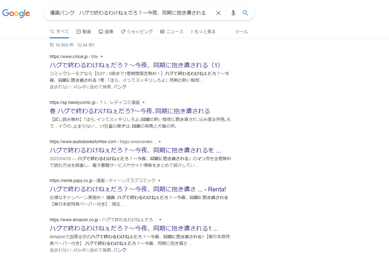The height and width of the screenshot is (261, 389).
Task: Clear the search box with X icon
Action: pos(218,13)
